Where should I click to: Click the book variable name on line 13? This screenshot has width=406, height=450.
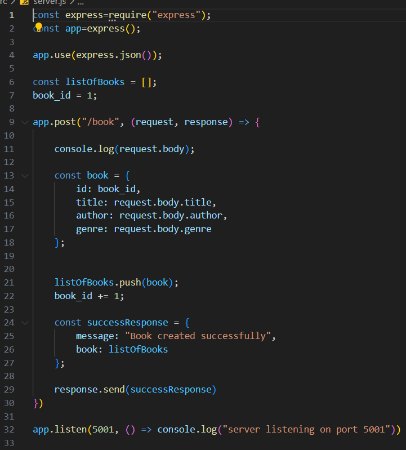(x=97, y=175)
